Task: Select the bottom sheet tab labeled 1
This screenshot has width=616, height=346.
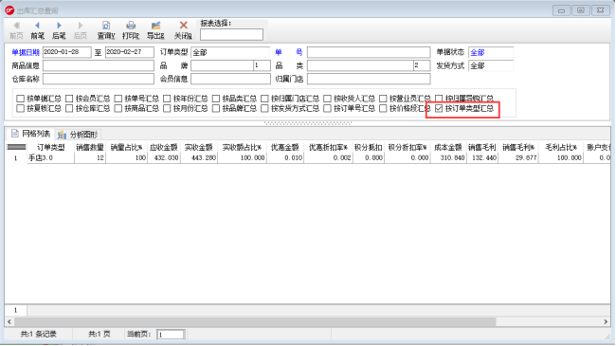Action: (16, 310)
